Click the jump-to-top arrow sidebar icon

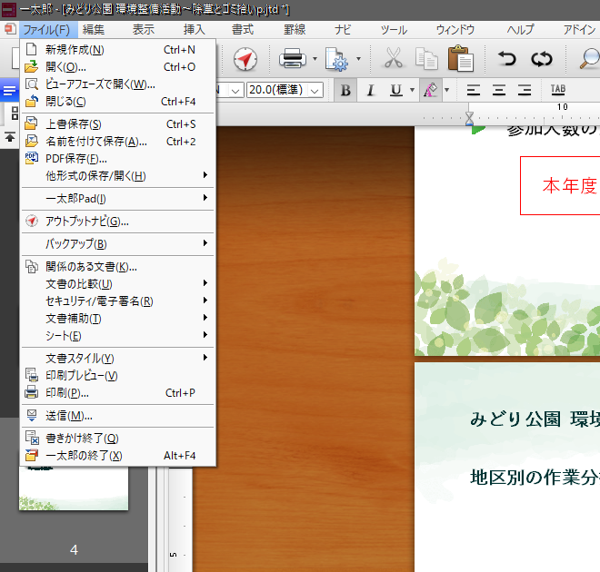pyautogui.click(x=10, y=136)
